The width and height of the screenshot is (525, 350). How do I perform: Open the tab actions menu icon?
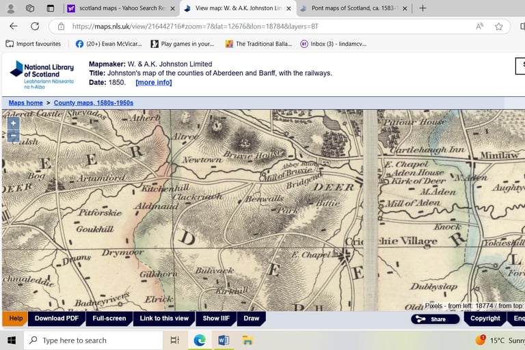(50, 8)
